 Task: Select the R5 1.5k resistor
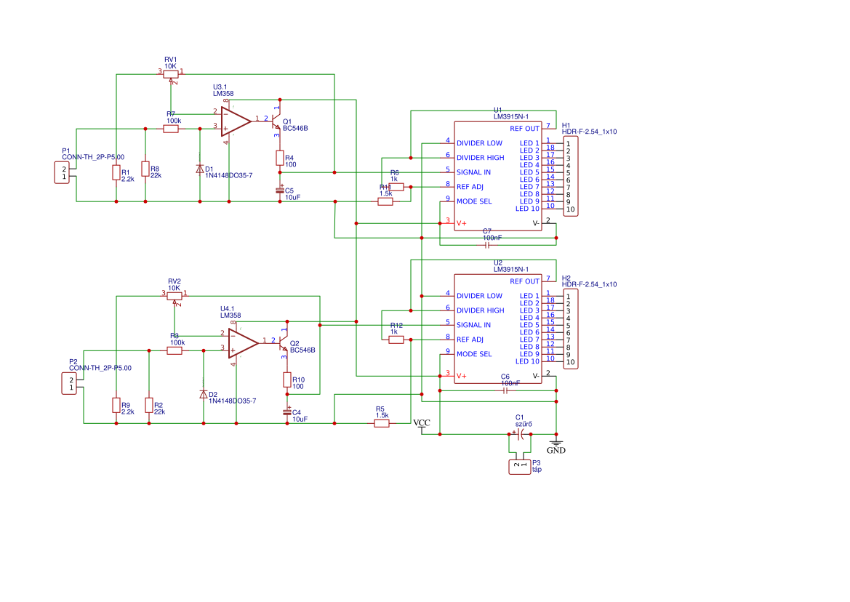pos(382,424)
